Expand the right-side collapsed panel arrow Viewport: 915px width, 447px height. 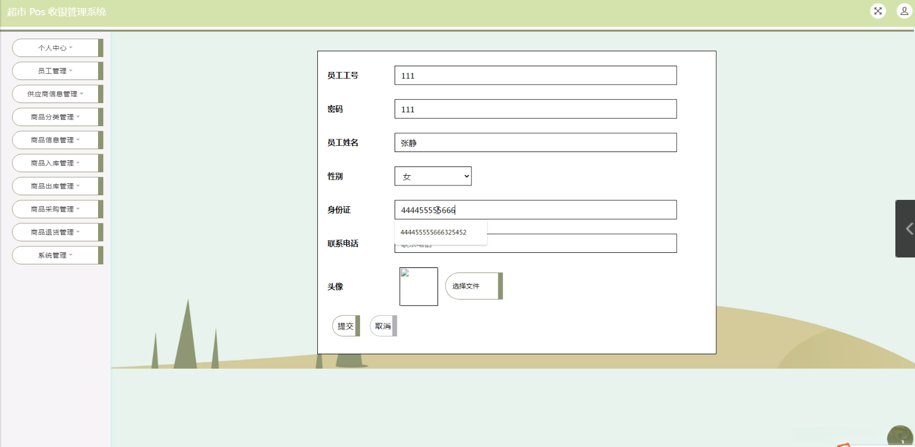[x=906, y=229]
